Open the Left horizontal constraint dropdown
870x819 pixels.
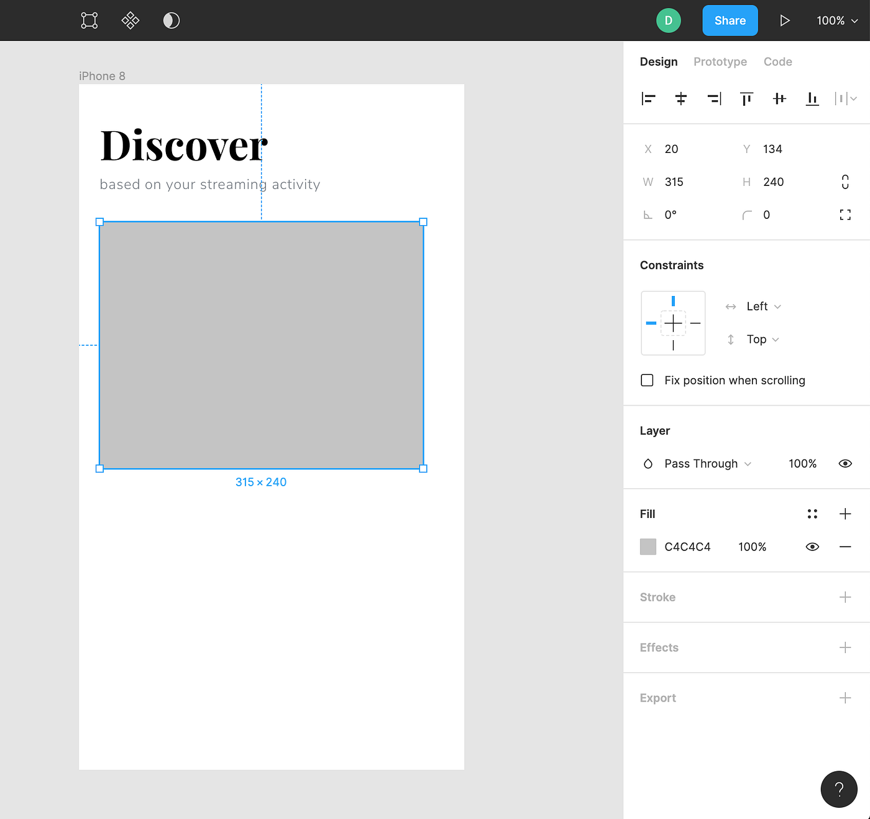pyautogui.click(x=764, y=306)
